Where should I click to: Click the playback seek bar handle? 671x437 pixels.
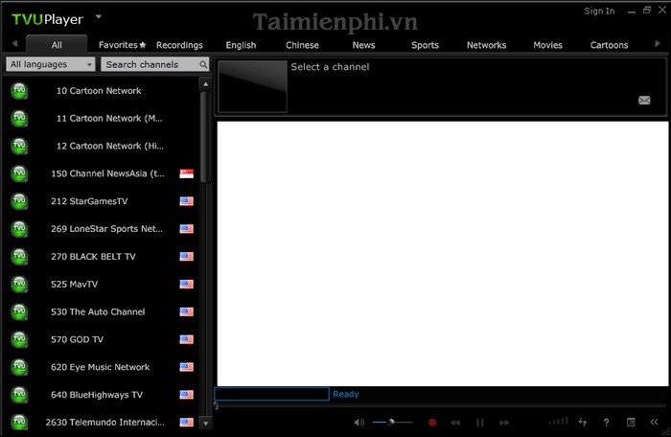coord(216,405)
